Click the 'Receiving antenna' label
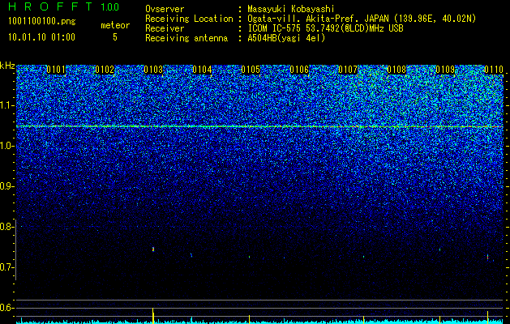 186,38
